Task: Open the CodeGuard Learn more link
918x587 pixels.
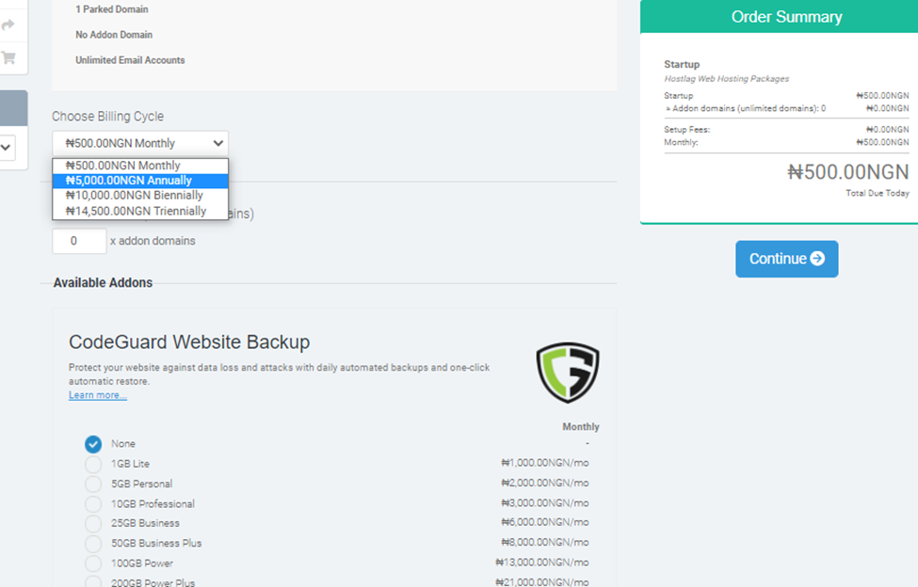Action: (98, 395)
